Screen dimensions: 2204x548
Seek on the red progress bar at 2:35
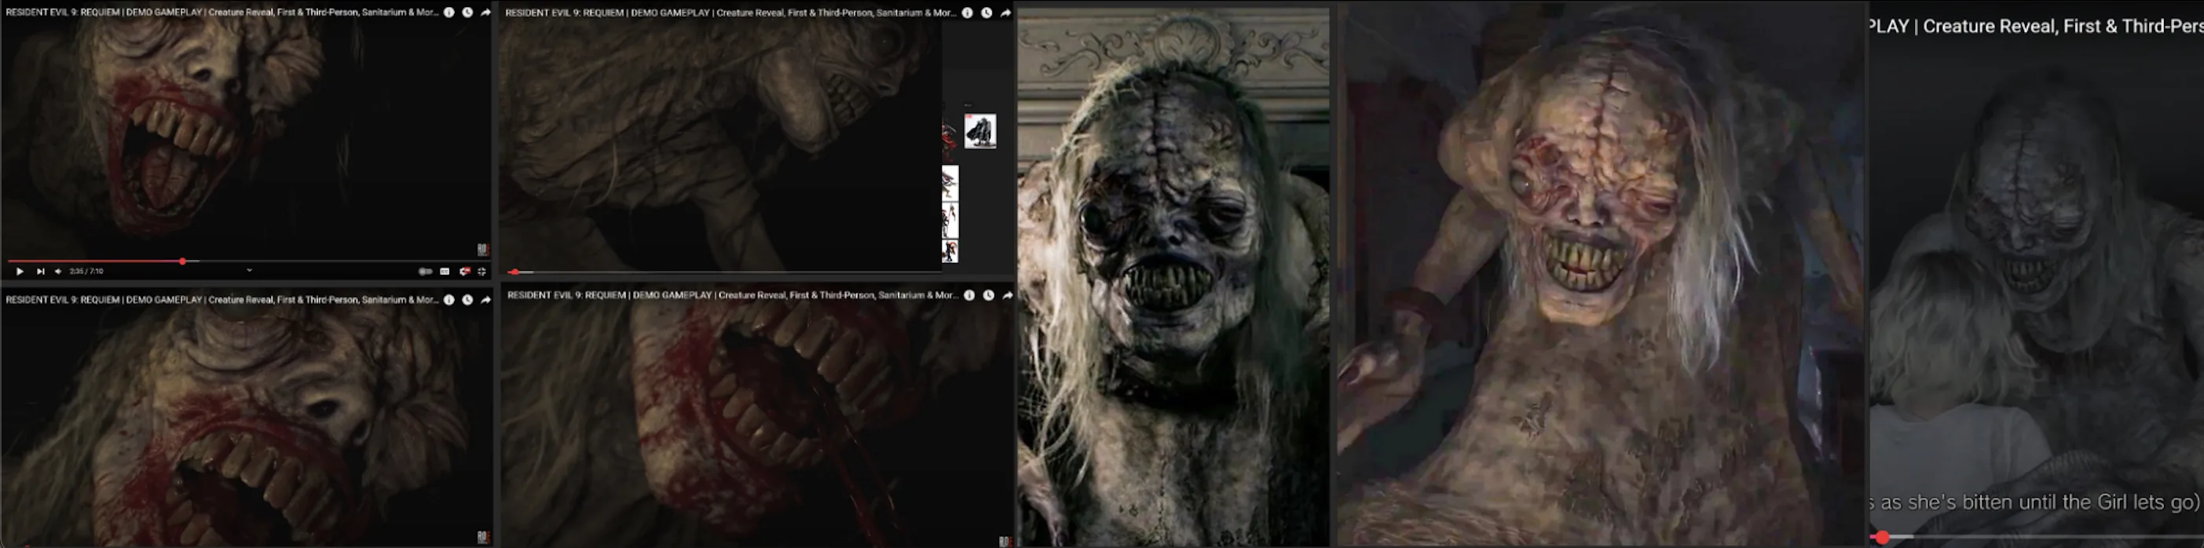(x=182, y=261)
